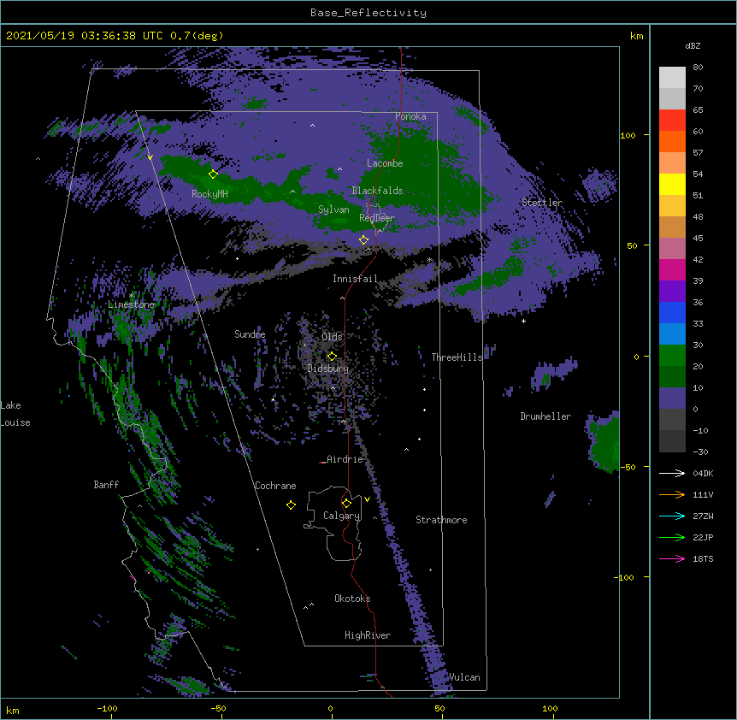Image resolution: width=737 pixels, height=720 pixels.
Task: Click the Blackfalds label
Action: pos(377,191)
